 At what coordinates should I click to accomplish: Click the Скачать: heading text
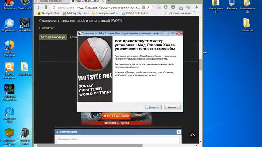click(x=46, y=28)
